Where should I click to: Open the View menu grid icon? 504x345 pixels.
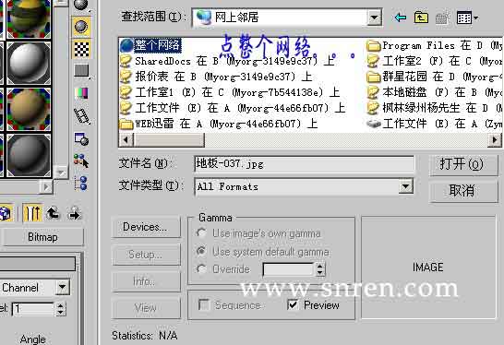point(467,18)
